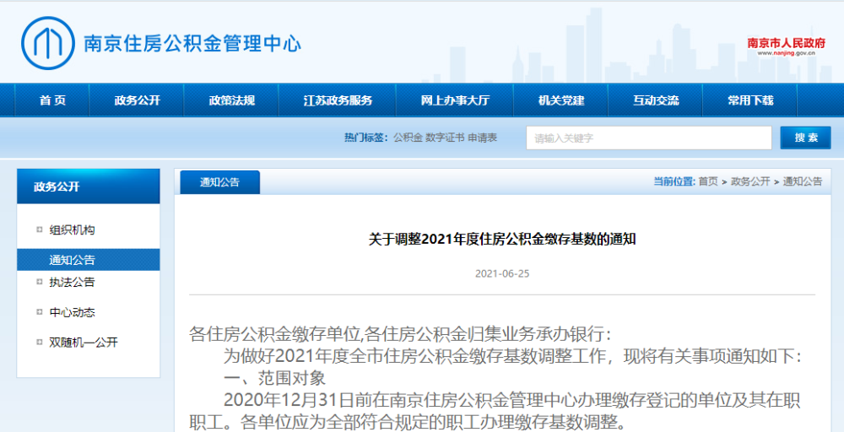
Task: Click the article title 关于调整2021年度住房公积金缴存基数的通知
Action: 502,240
